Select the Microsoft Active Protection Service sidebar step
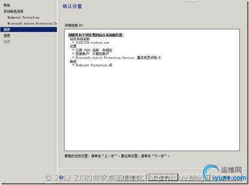Viewport: 249px width, 185px height. pos(32,24)
